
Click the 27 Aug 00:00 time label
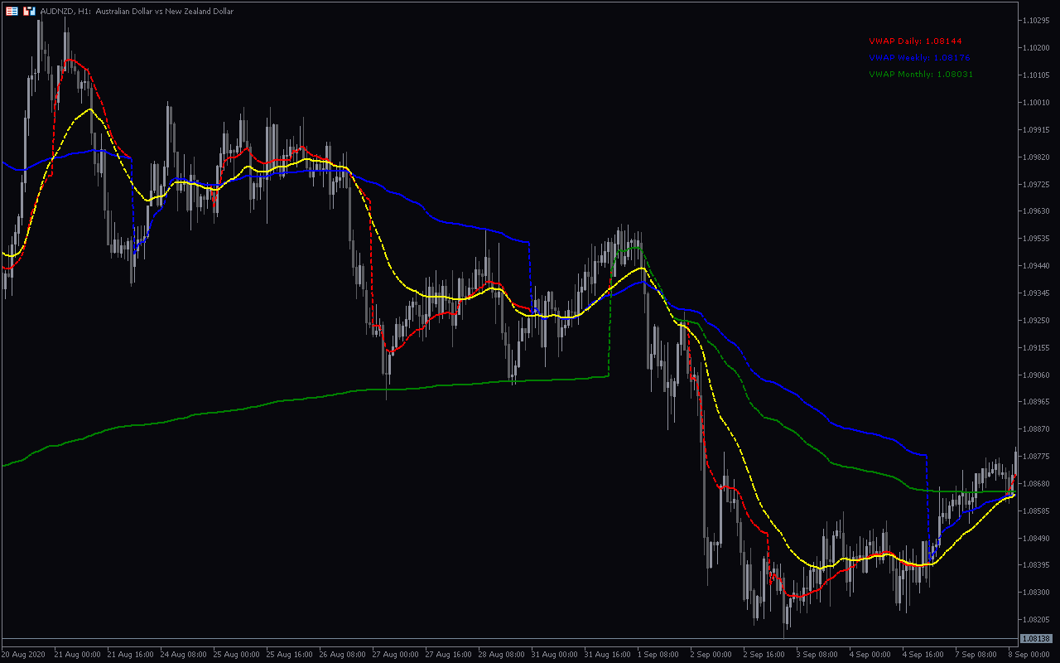click(395, 655)
